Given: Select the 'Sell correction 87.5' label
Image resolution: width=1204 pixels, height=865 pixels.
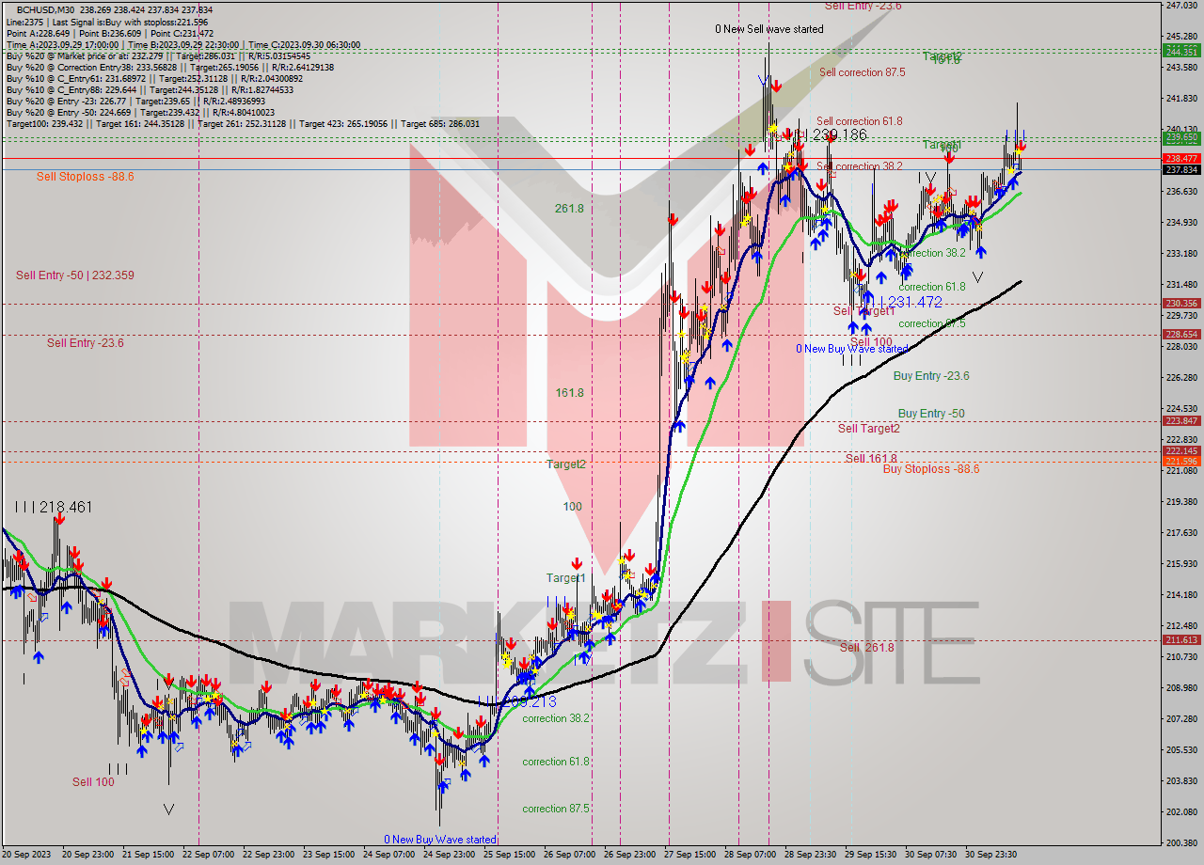Looking at the screenshot, I should click(863, 72).
